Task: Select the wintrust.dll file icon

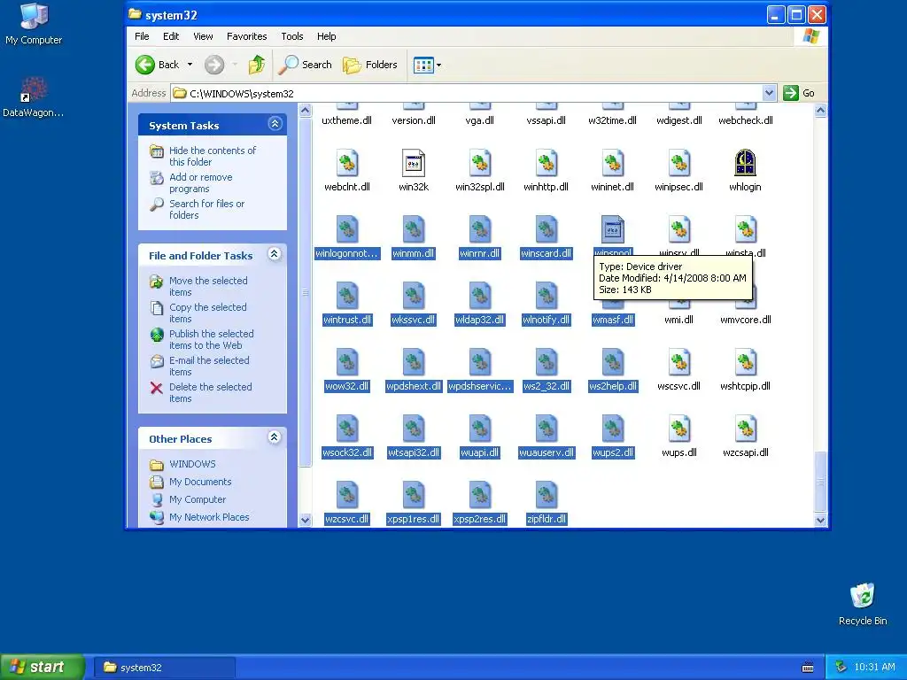Action: (x=347, y=297)
